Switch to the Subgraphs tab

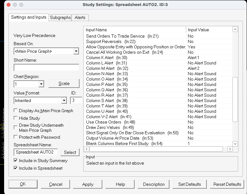point(60,18)
